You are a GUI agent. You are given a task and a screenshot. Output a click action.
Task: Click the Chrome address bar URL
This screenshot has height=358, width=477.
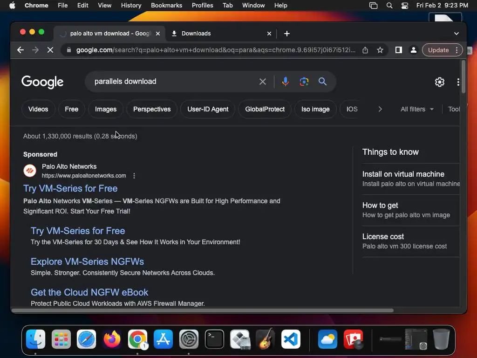click(x=216, y=50)
